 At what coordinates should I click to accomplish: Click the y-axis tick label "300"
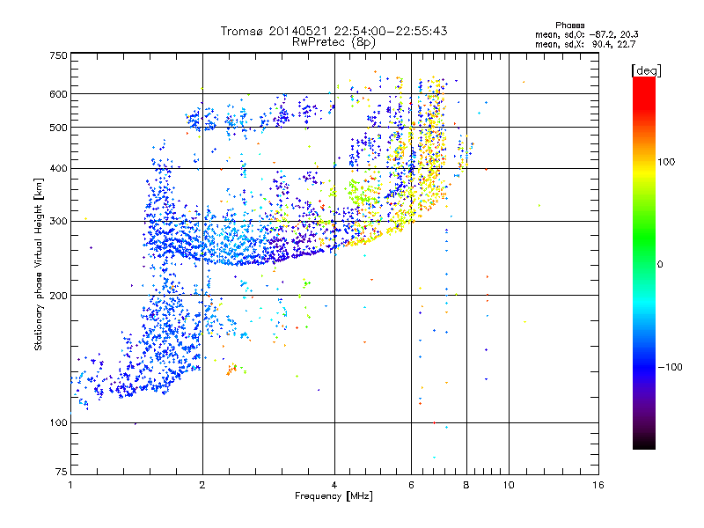pyautogui.click(x=58, y=222)
